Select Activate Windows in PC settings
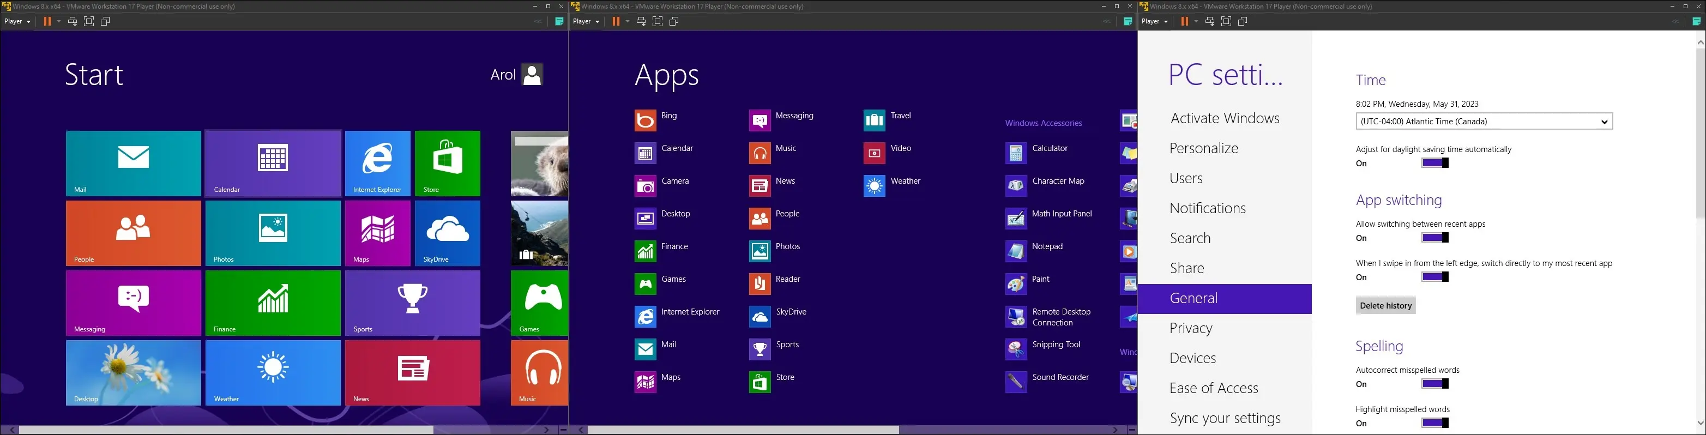The image size is (1706, 435). (1225, 118)
